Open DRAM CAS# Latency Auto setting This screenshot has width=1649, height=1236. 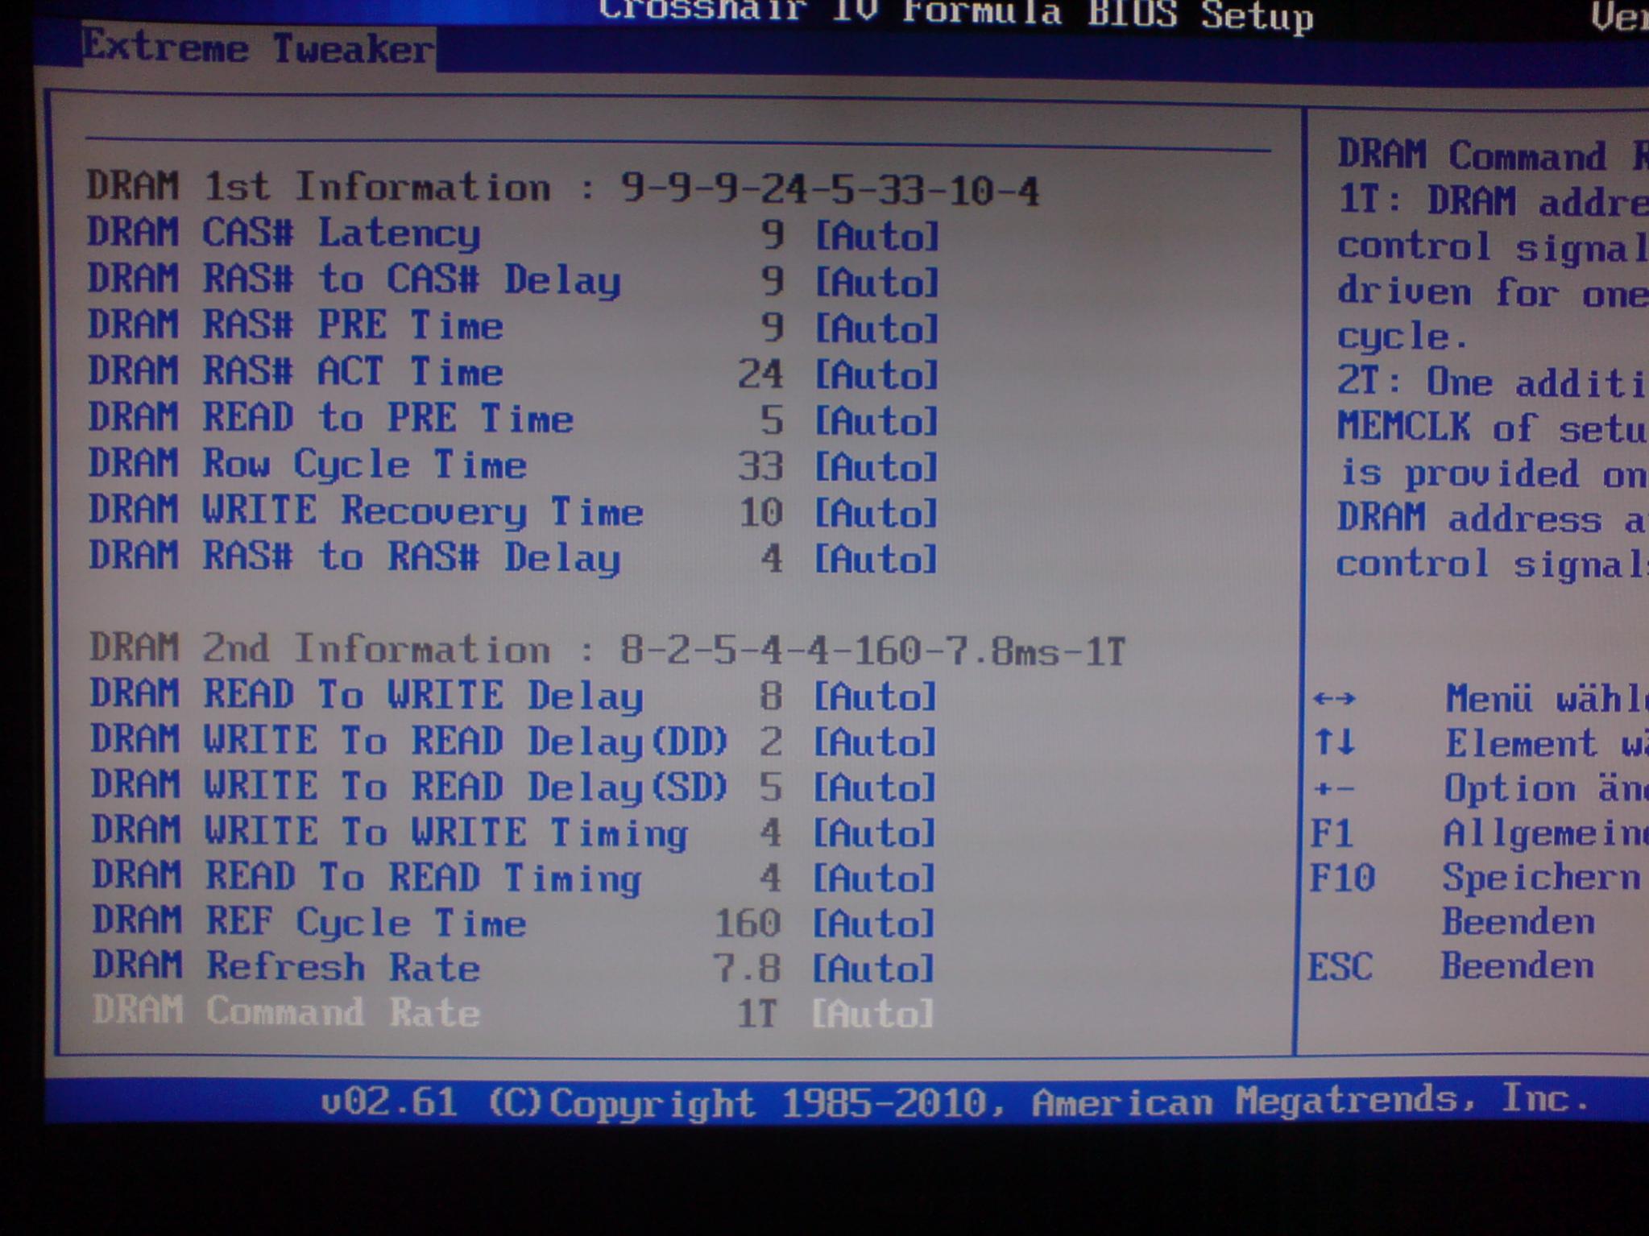pos(876,236)
